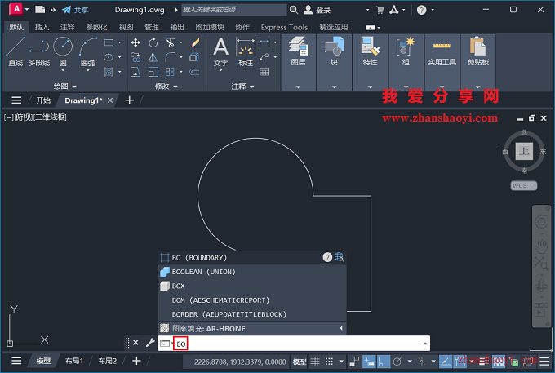Click the WCS coordinate system button
This screenshot has height=373, width=555.
coord(523,185)
